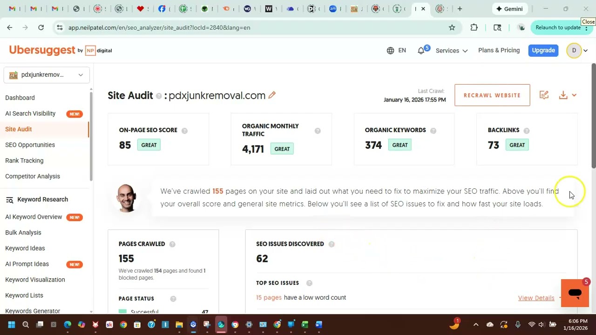Click the Recrawl Website button
The width and height of the screenshot is (596, 335).
tap(492, 95)
